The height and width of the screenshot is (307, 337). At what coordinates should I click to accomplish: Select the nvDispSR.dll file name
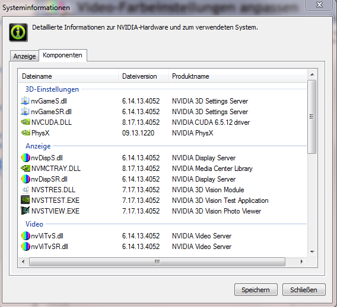point(49,179)
